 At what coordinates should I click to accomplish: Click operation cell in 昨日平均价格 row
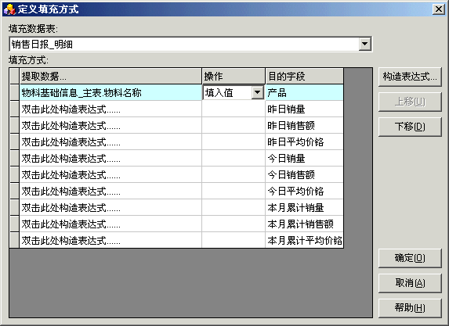(234, 142)
